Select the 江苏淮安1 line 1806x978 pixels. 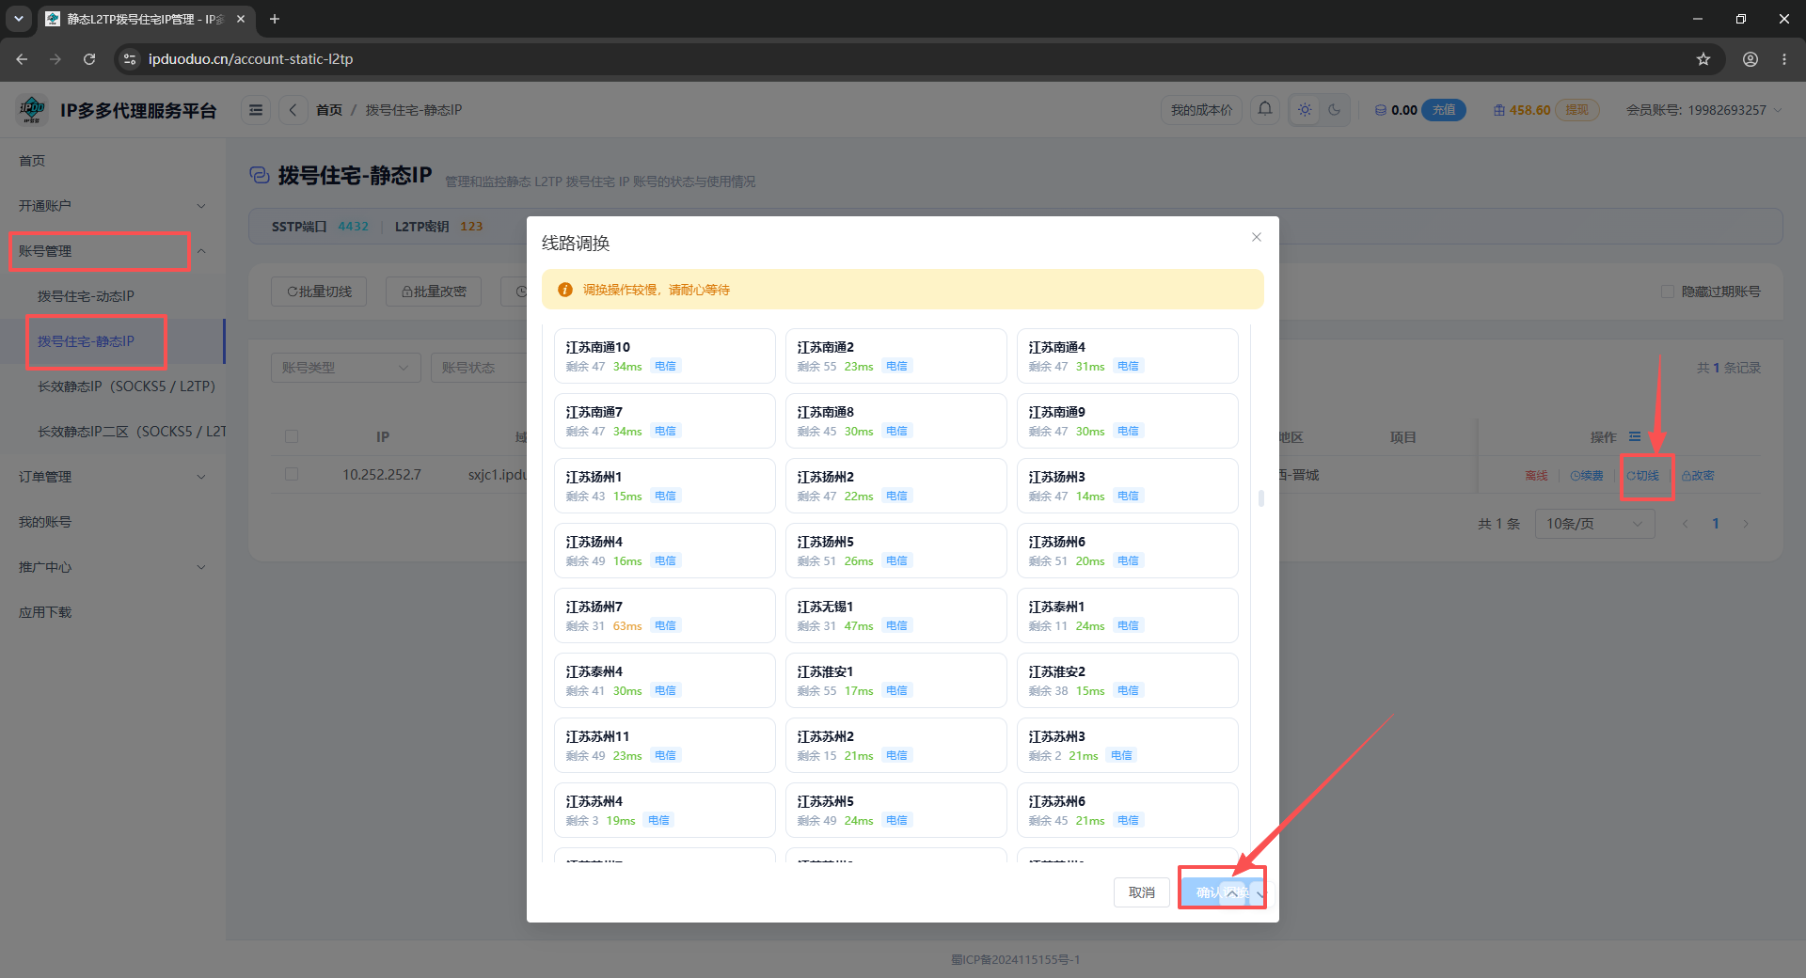coord(895,680)
